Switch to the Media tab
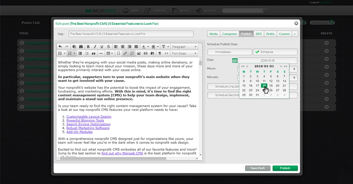This screenshot has width=353, height=184. click(214, 34)
